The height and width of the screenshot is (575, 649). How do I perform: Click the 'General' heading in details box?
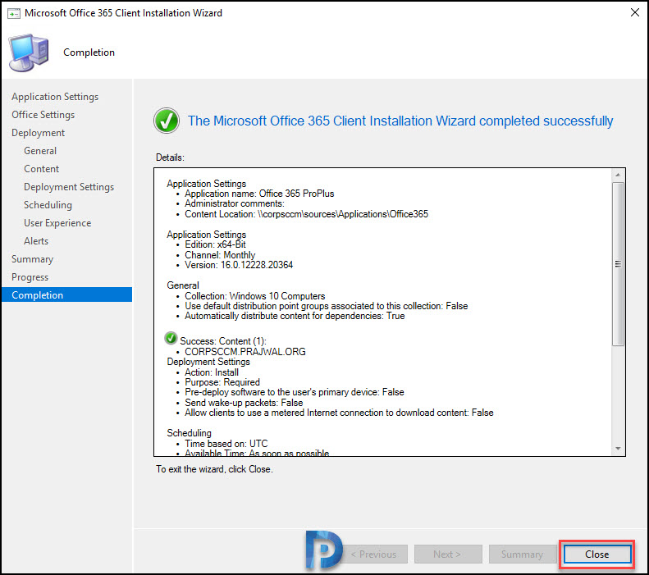pyautogui.click(x=182, y=285)
